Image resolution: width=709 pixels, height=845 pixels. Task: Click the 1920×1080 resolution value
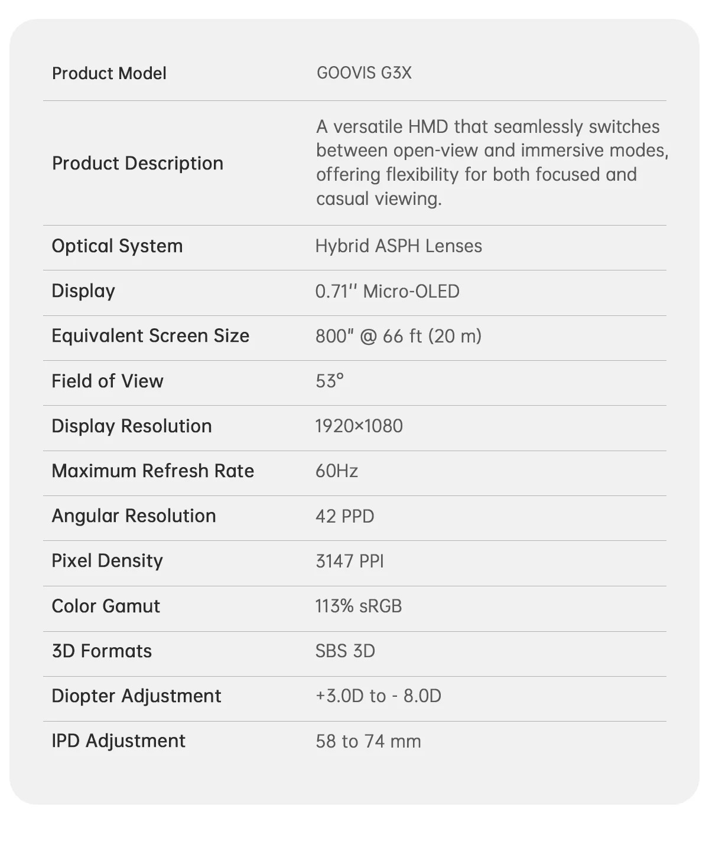[359, 426]
